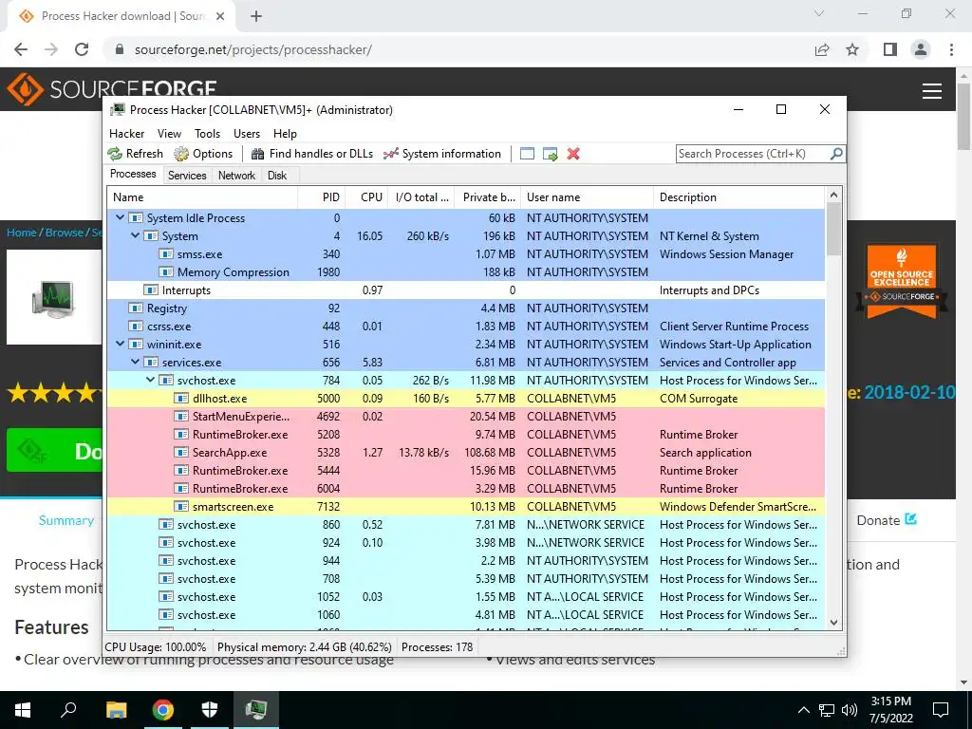This screenshot has width=972, height=729.
Task: Click the SearchApp.exe process icon
Action: [x=181, y=453]
